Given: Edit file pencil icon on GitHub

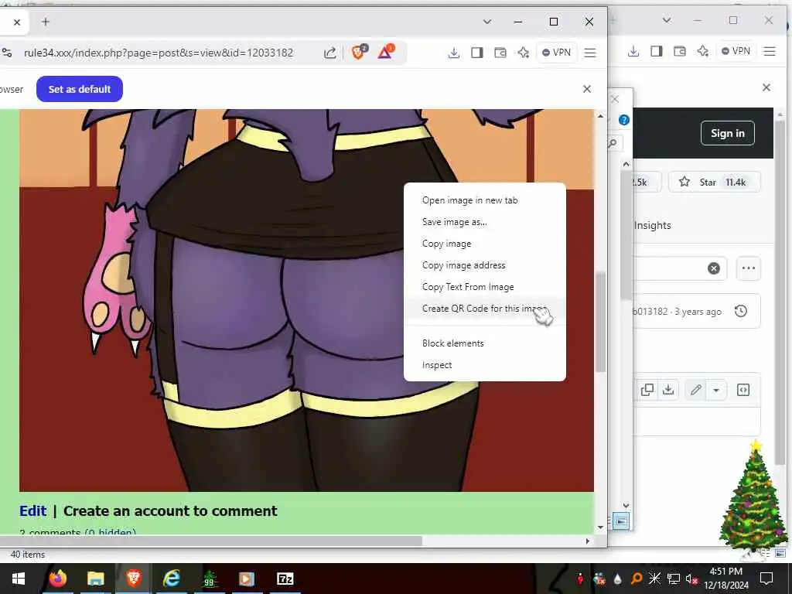Looking at the screenshot, I should click(696, 390).
